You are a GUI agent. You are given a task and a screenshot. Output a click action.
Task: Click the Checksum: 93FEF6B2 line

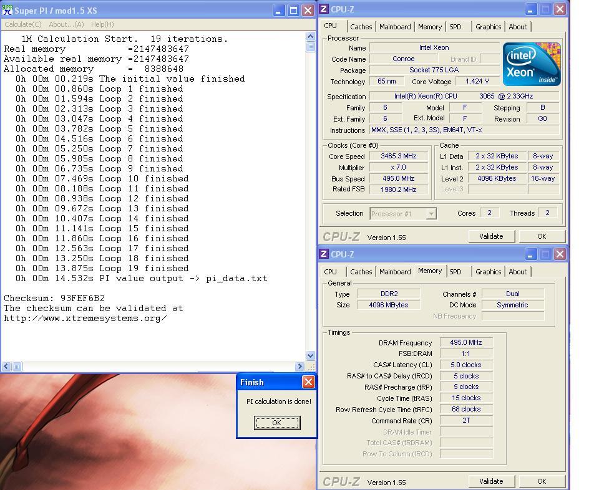(54, 298)
